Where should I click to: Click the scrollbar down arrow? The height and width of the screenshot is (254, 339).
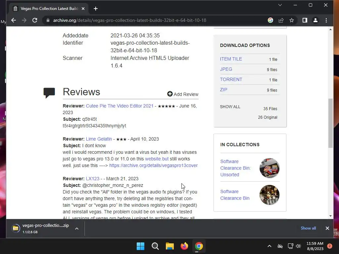coord(330,216)
